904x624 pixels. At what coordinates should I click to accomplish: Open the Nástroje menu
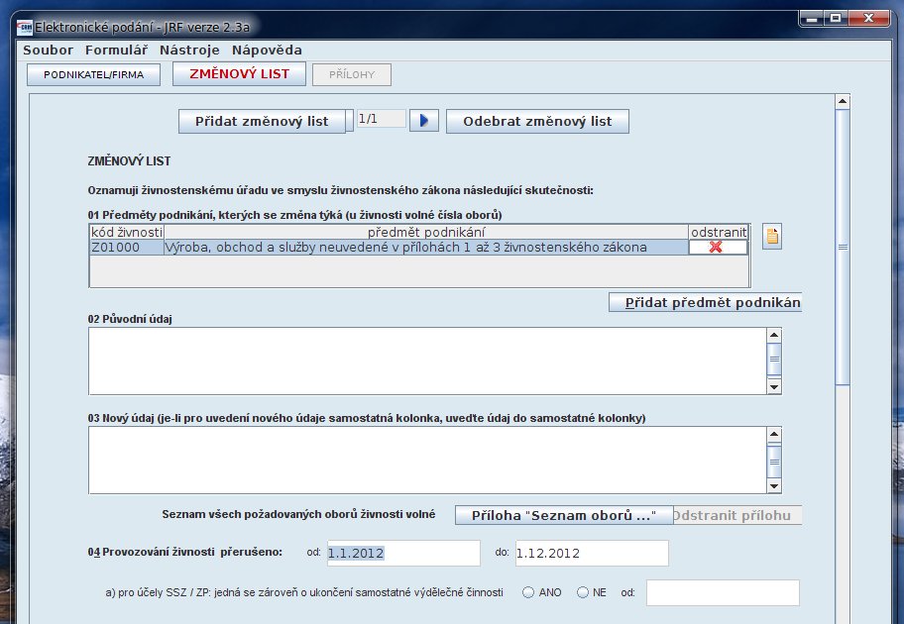[x=190, y=50]
